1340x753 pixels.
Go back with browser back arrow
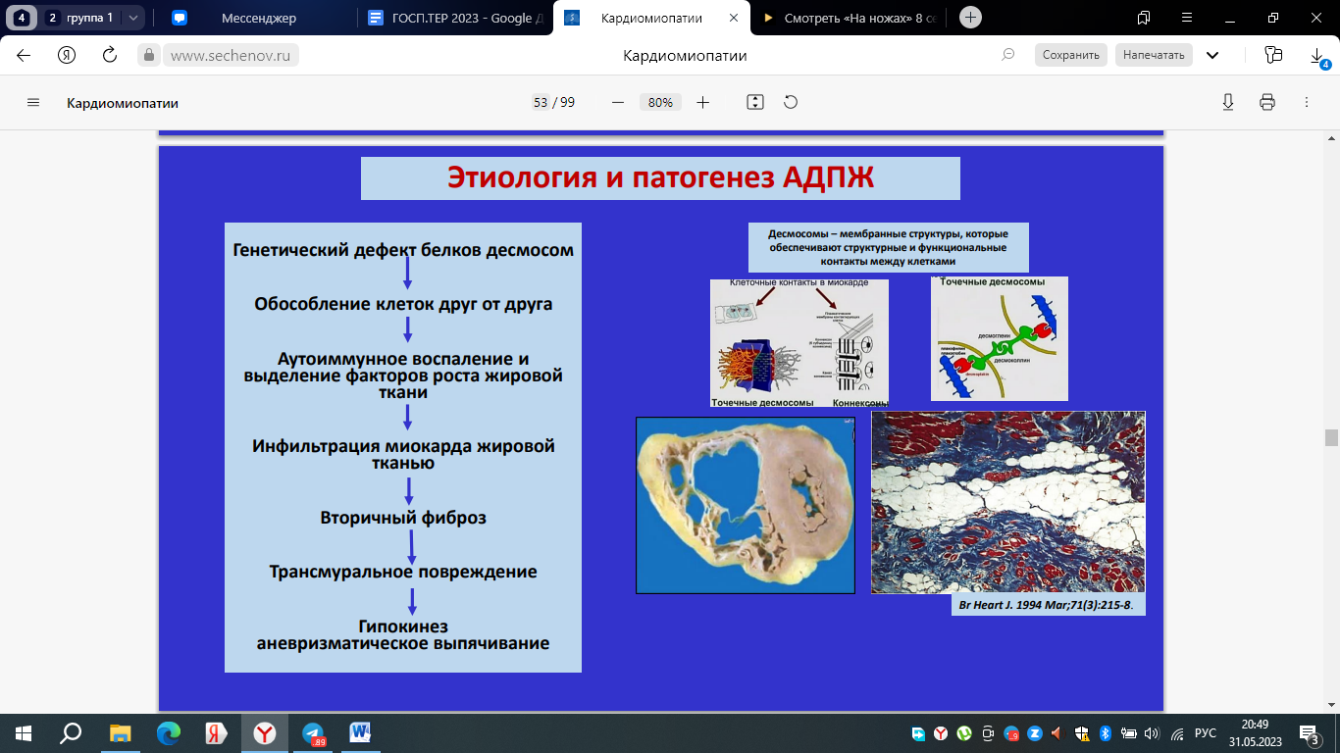tap(24, 55)
